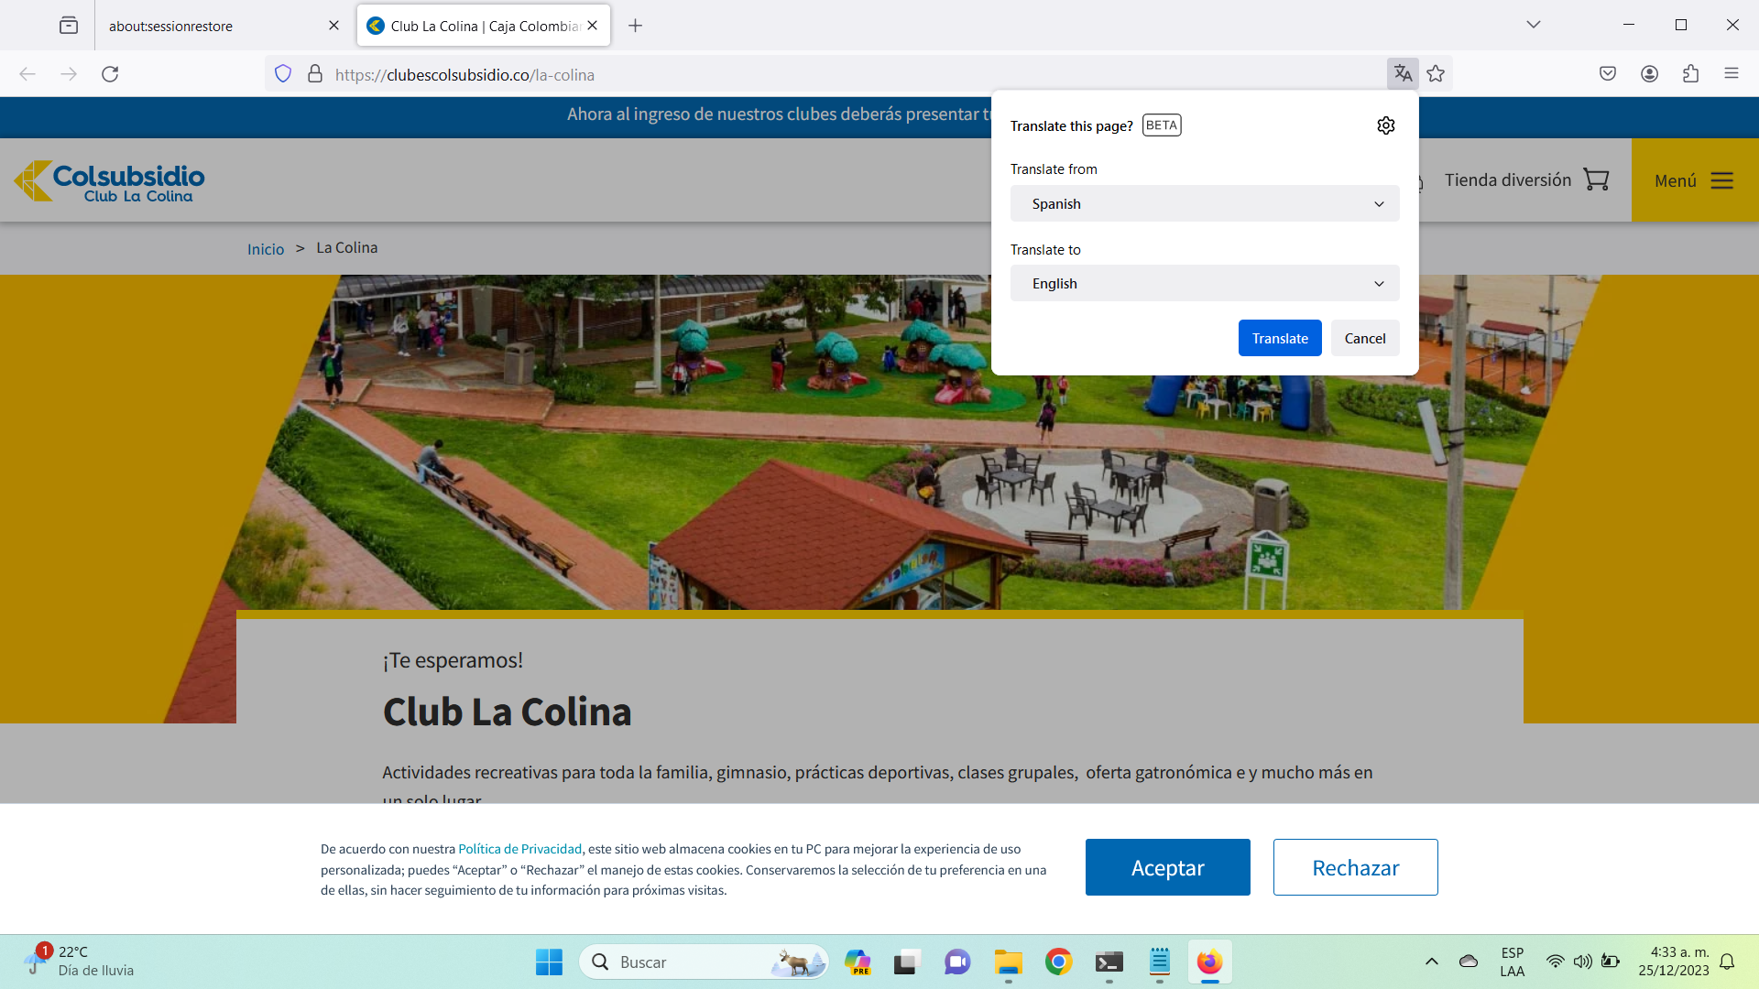Open the list all tabs chevron

pyautogui.click(x=1533, y=25)
